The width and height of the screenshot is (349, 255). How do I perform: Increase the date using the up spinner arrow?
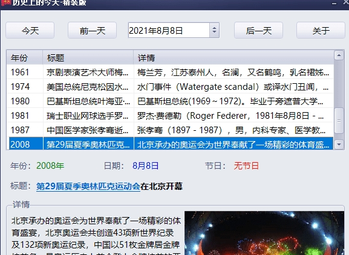[214, 28]
